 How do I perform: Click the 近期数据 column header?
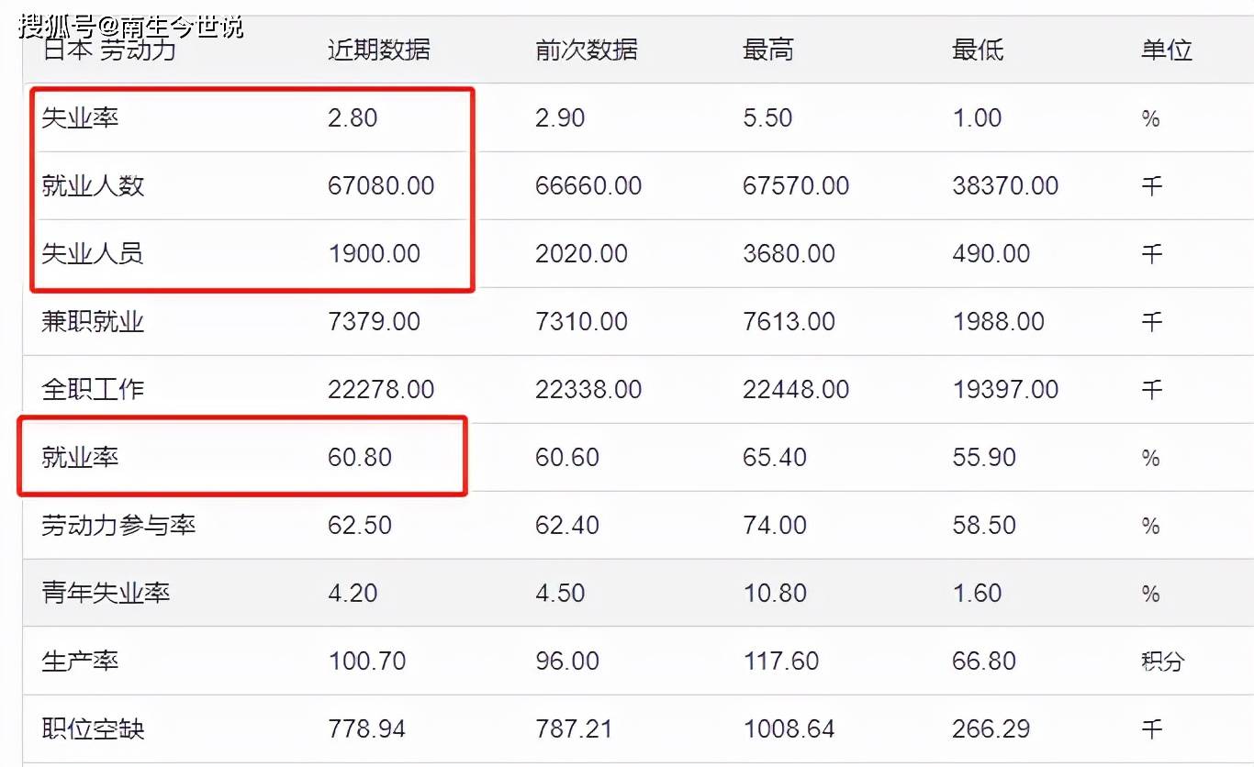click(379, 50)
